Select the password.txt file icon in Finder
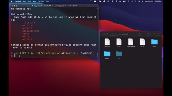 tap(131, 42)
